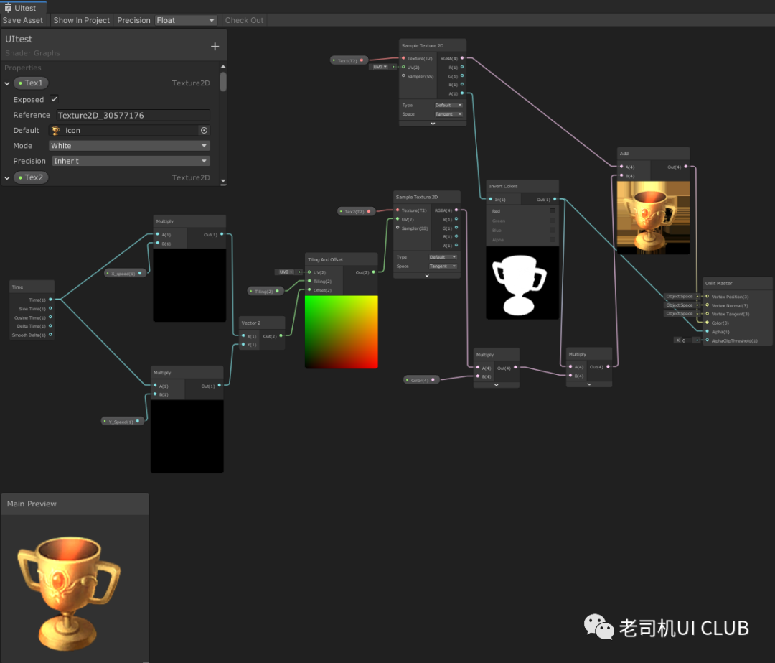775x663 pixels.
Task: Click the Reference field Texture2D_30577176
Action: [133, 115]
